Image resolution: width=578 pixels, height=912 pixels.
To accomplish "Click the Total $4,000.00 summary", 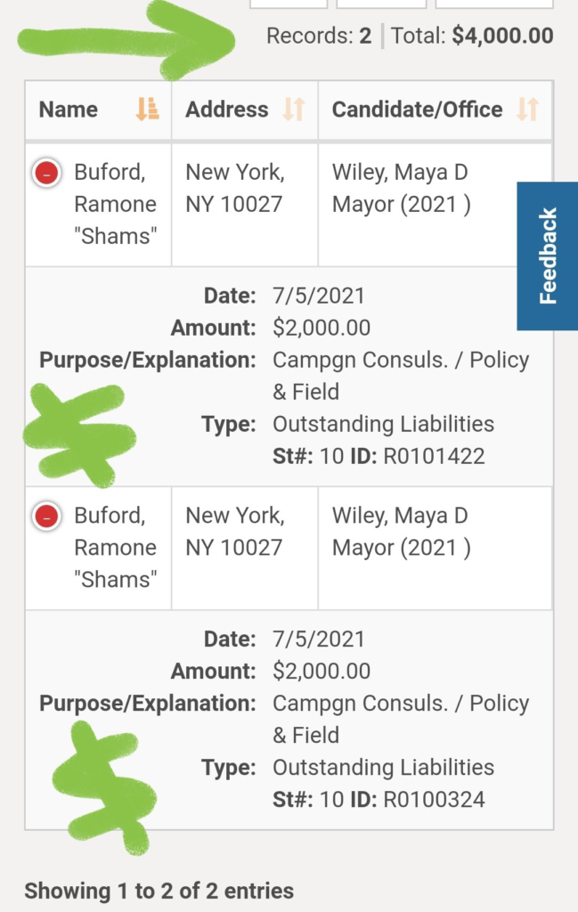I will (472, 36).
